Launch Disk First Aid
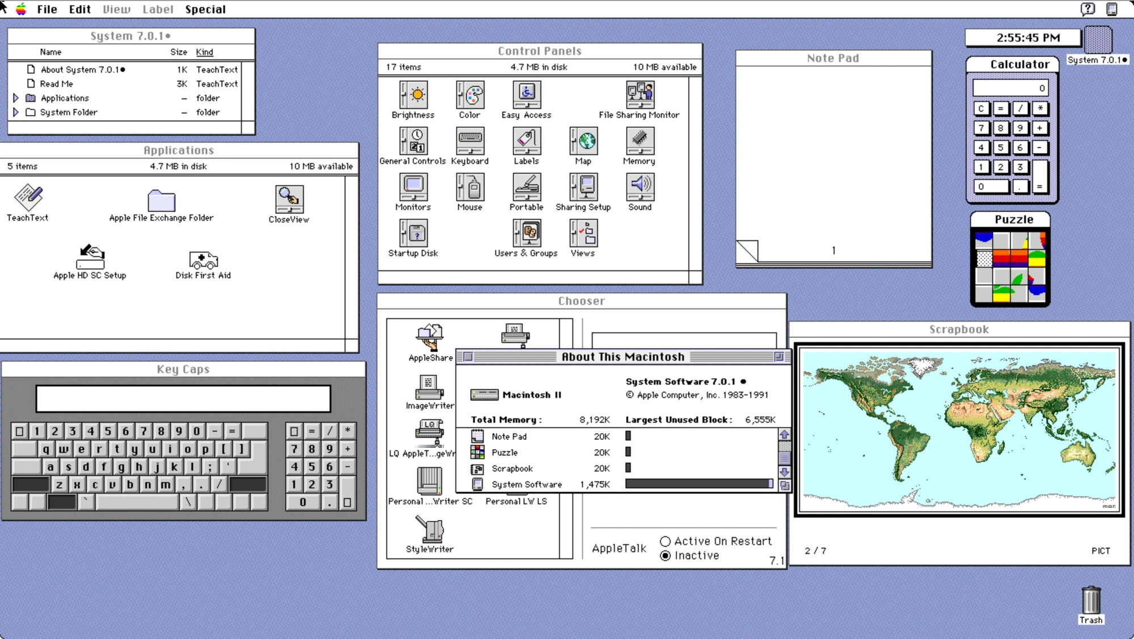 pos(202,261)
